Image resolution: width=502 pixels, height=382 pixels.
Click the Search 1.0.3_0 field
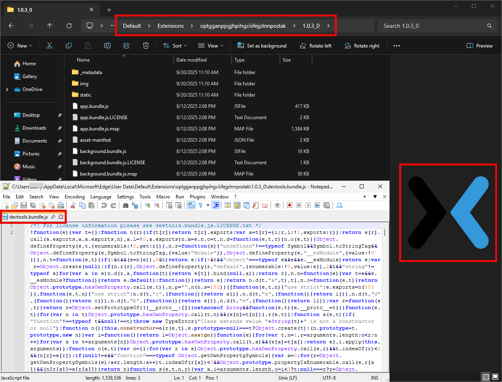point(437,26)
